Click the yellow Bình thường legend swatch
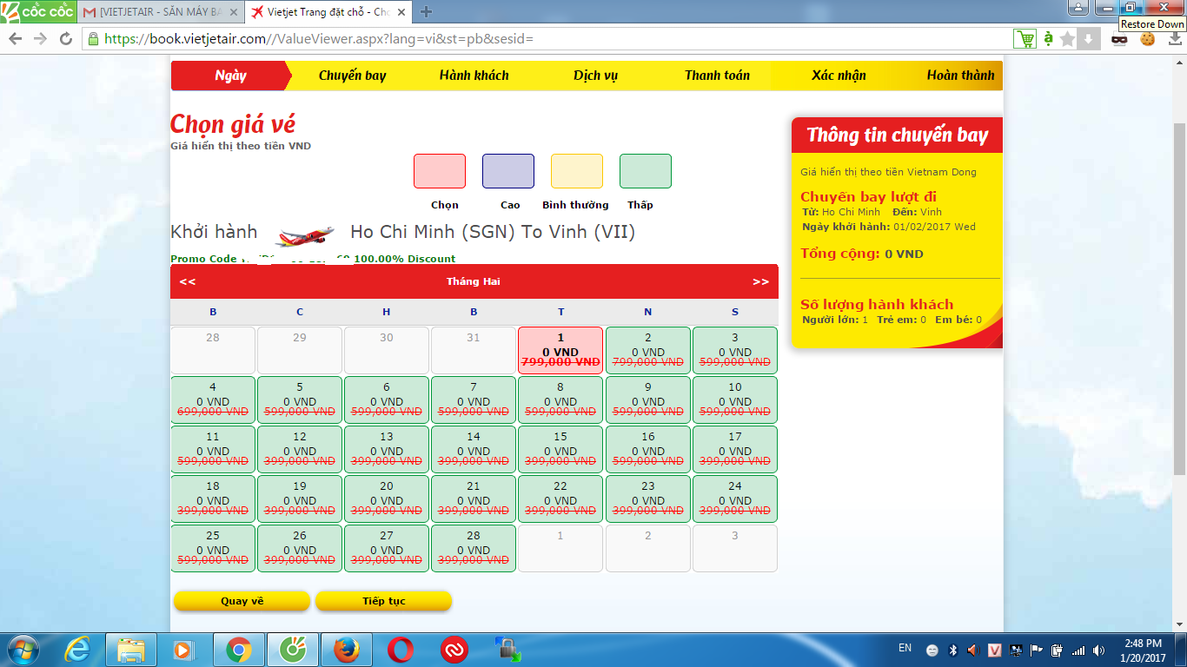 click(577, 171)
